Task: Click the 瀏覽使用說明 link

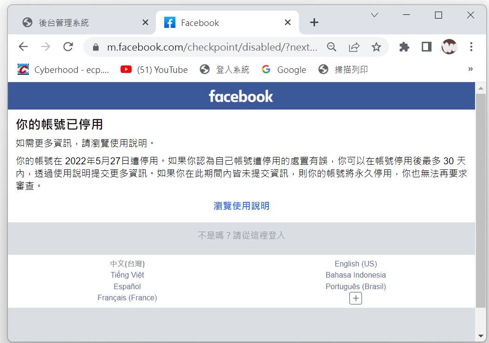Action: pos(241,206)
